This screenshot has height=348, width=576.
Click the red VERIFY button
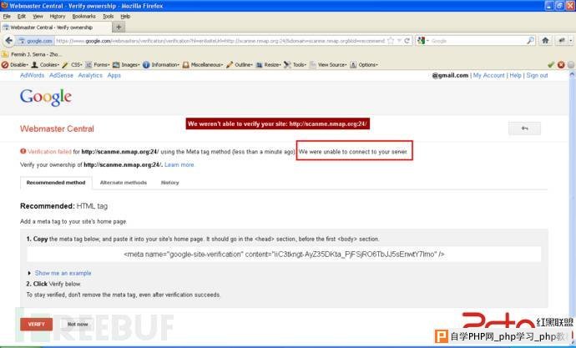point(36,325)
